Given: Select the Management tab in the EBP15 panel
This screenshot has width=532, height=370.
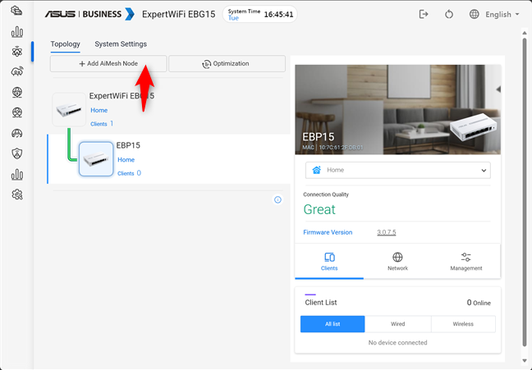Looking at the screenshot, I should [x=466, y=262].
